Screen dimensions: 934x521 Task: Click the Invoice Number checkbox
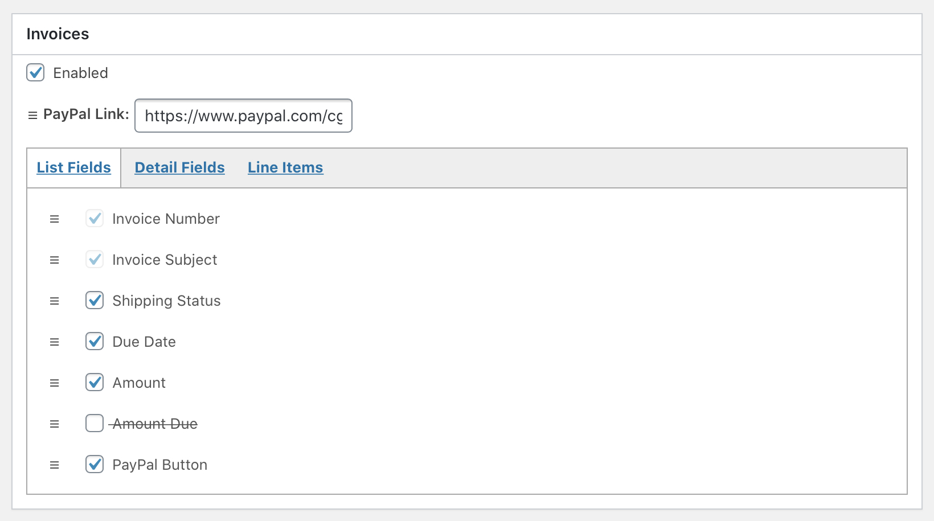click(95, 218)
